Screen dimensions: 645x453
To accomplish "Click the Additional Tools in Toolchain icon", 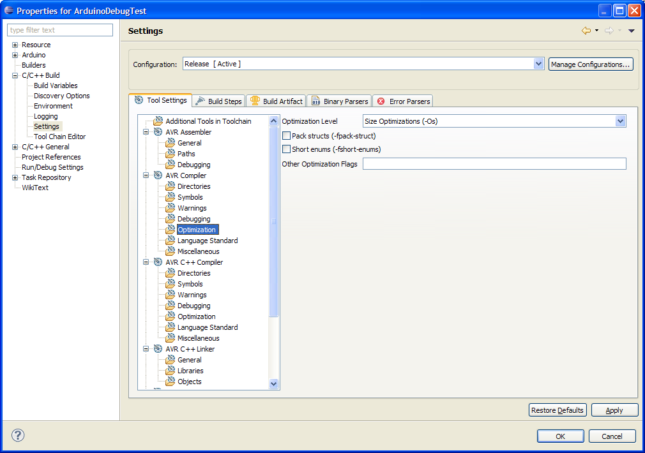I will click(158, 121).
